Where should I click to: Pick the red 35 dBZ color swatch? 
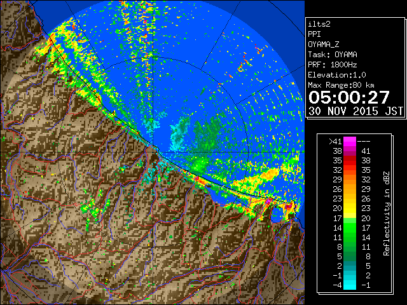(350, 161)
